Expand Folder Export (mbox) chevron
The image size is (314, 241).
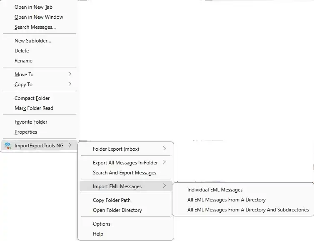click(164, 148)
